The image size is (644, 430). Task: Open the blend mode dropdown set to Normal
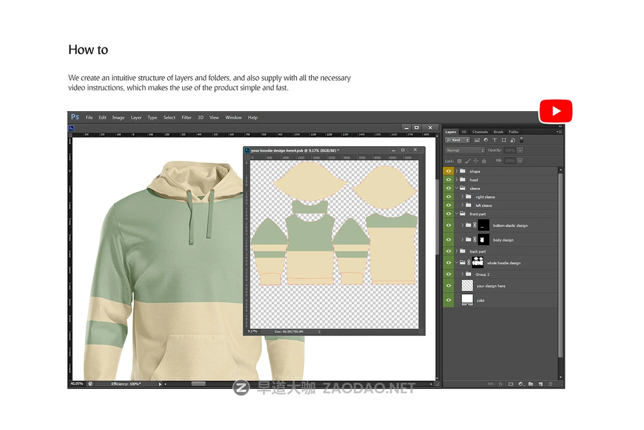click(464, 150)
